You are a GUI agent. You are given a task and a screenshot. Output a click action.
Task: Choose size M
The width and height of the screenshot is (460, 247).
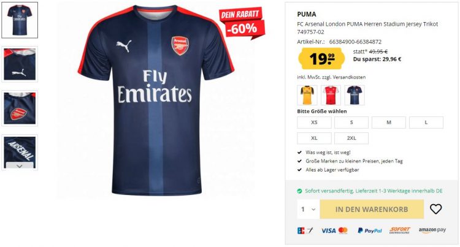pyautogui.click(x=389, y=123)
